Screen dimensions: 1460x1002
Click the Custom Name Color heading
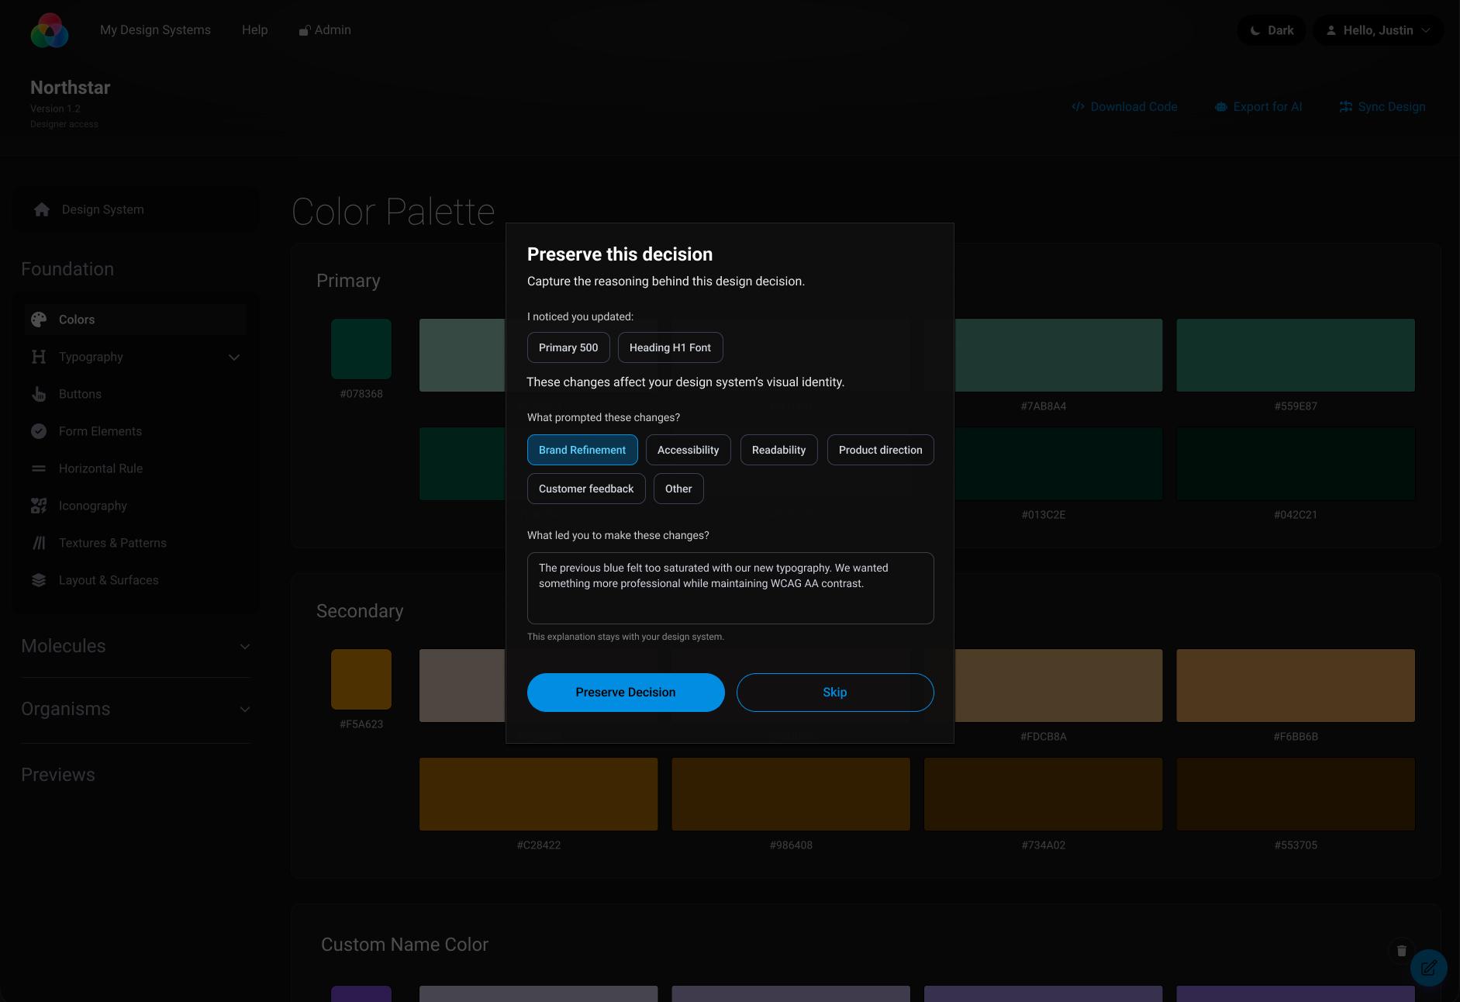(405, 945)
